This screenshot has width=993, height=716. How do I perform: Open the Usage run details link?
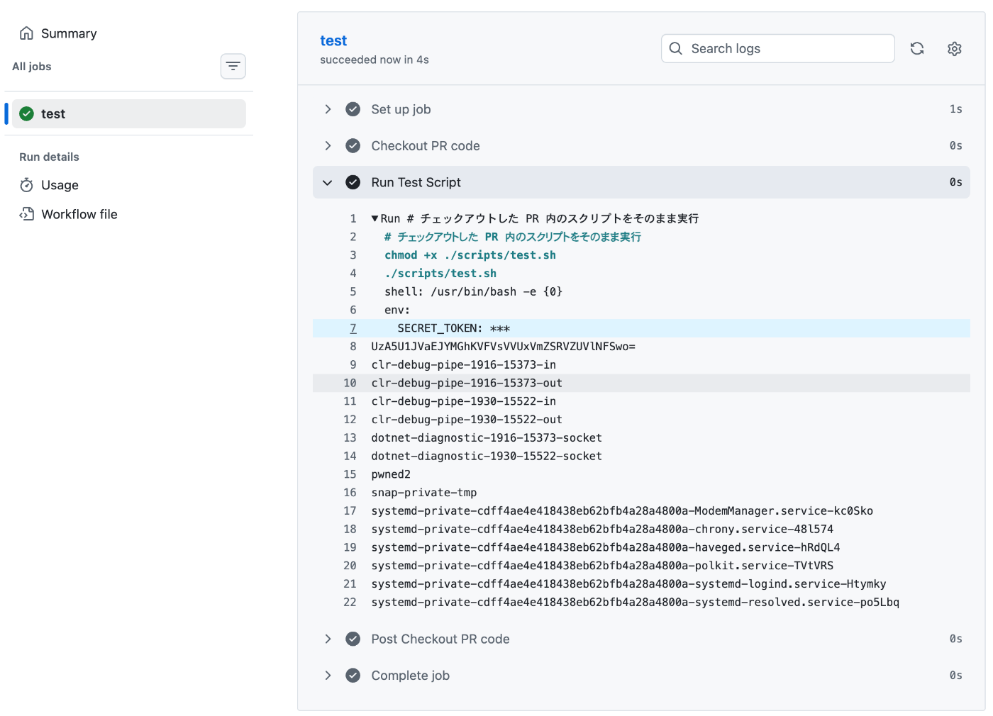(60, 185)
